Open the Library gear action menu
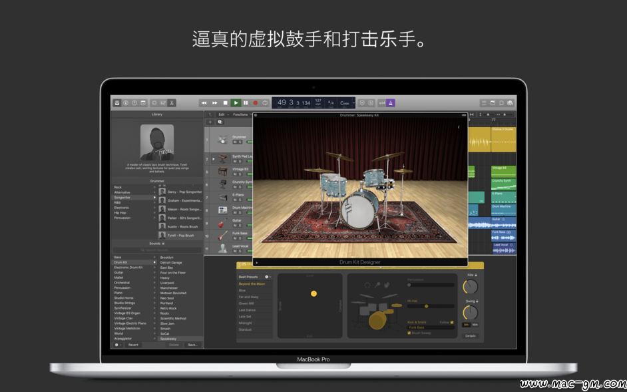 click(x=118, y=345)
